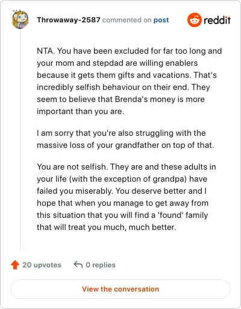
Task: Select the "0 replies" label
Action: (x=101, y=265)
